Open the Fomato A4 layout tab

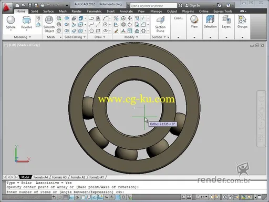(40, 177)
